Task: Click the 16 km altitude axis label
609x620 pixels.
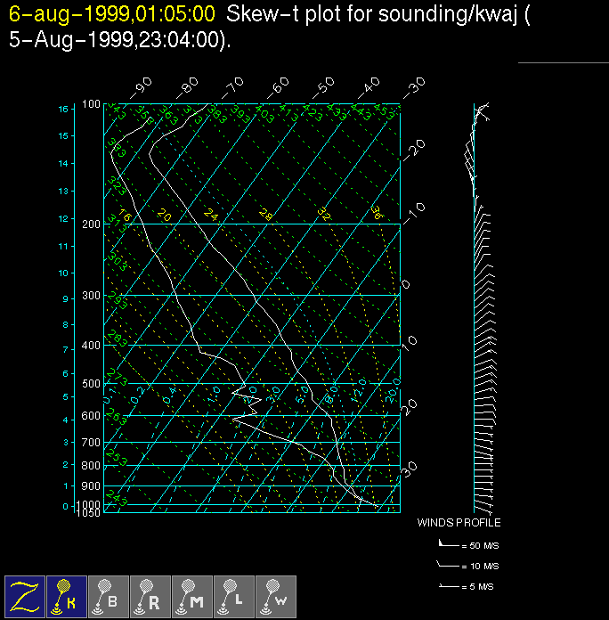Action: tap(63, 109)
